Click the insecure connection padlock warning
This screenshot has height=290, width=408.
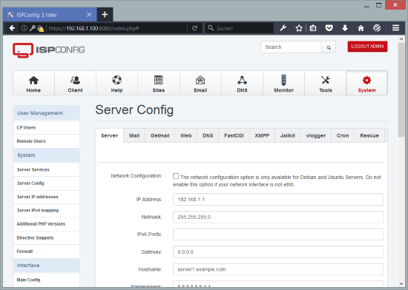pyautogui.click(x=40, y=28)
